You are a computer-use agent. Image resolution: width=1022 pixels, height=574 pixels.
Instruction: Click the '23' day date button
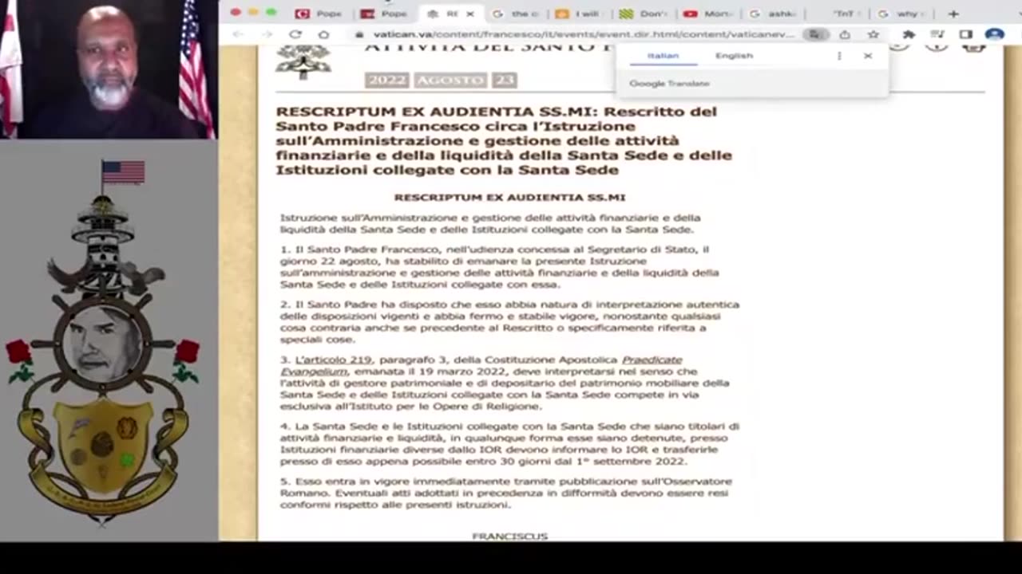coord(505,81)
